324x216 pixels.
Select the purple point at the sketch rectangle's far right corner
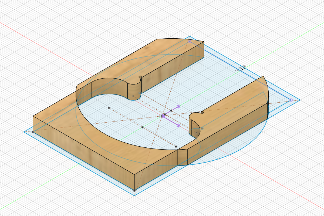(291, 100)
